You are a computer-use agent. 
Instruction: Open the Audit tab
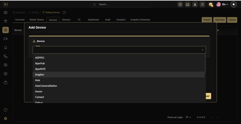(108, 20)
